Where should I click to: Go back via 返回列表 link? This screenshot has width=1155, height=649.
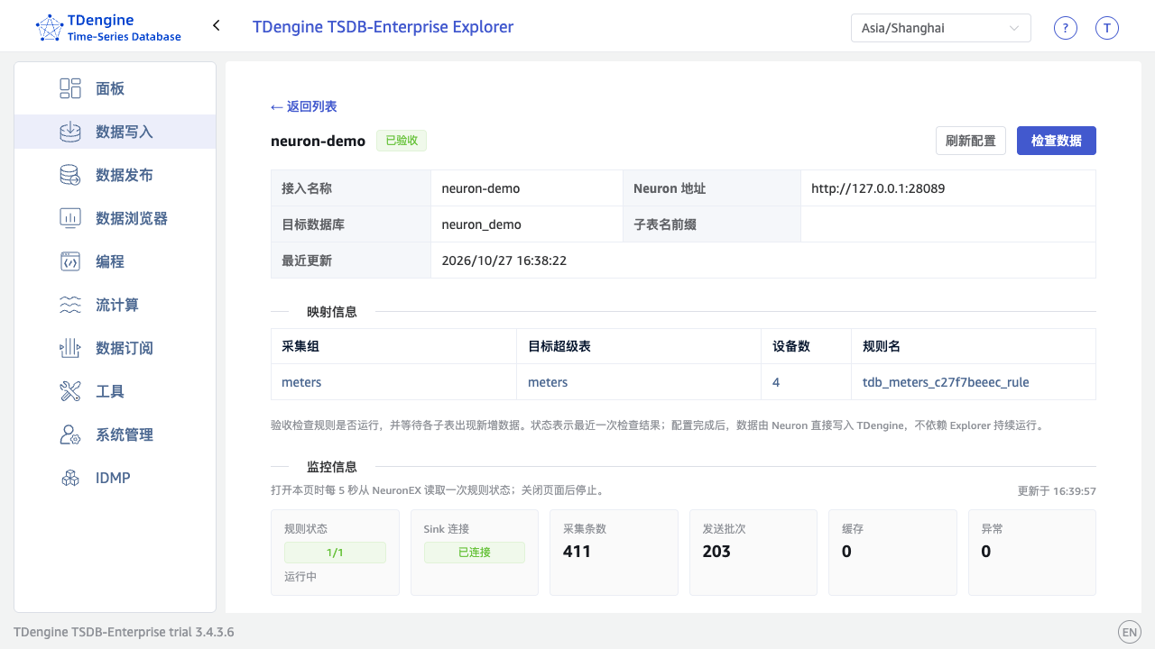pyautogui.click(x=304, y=106)
